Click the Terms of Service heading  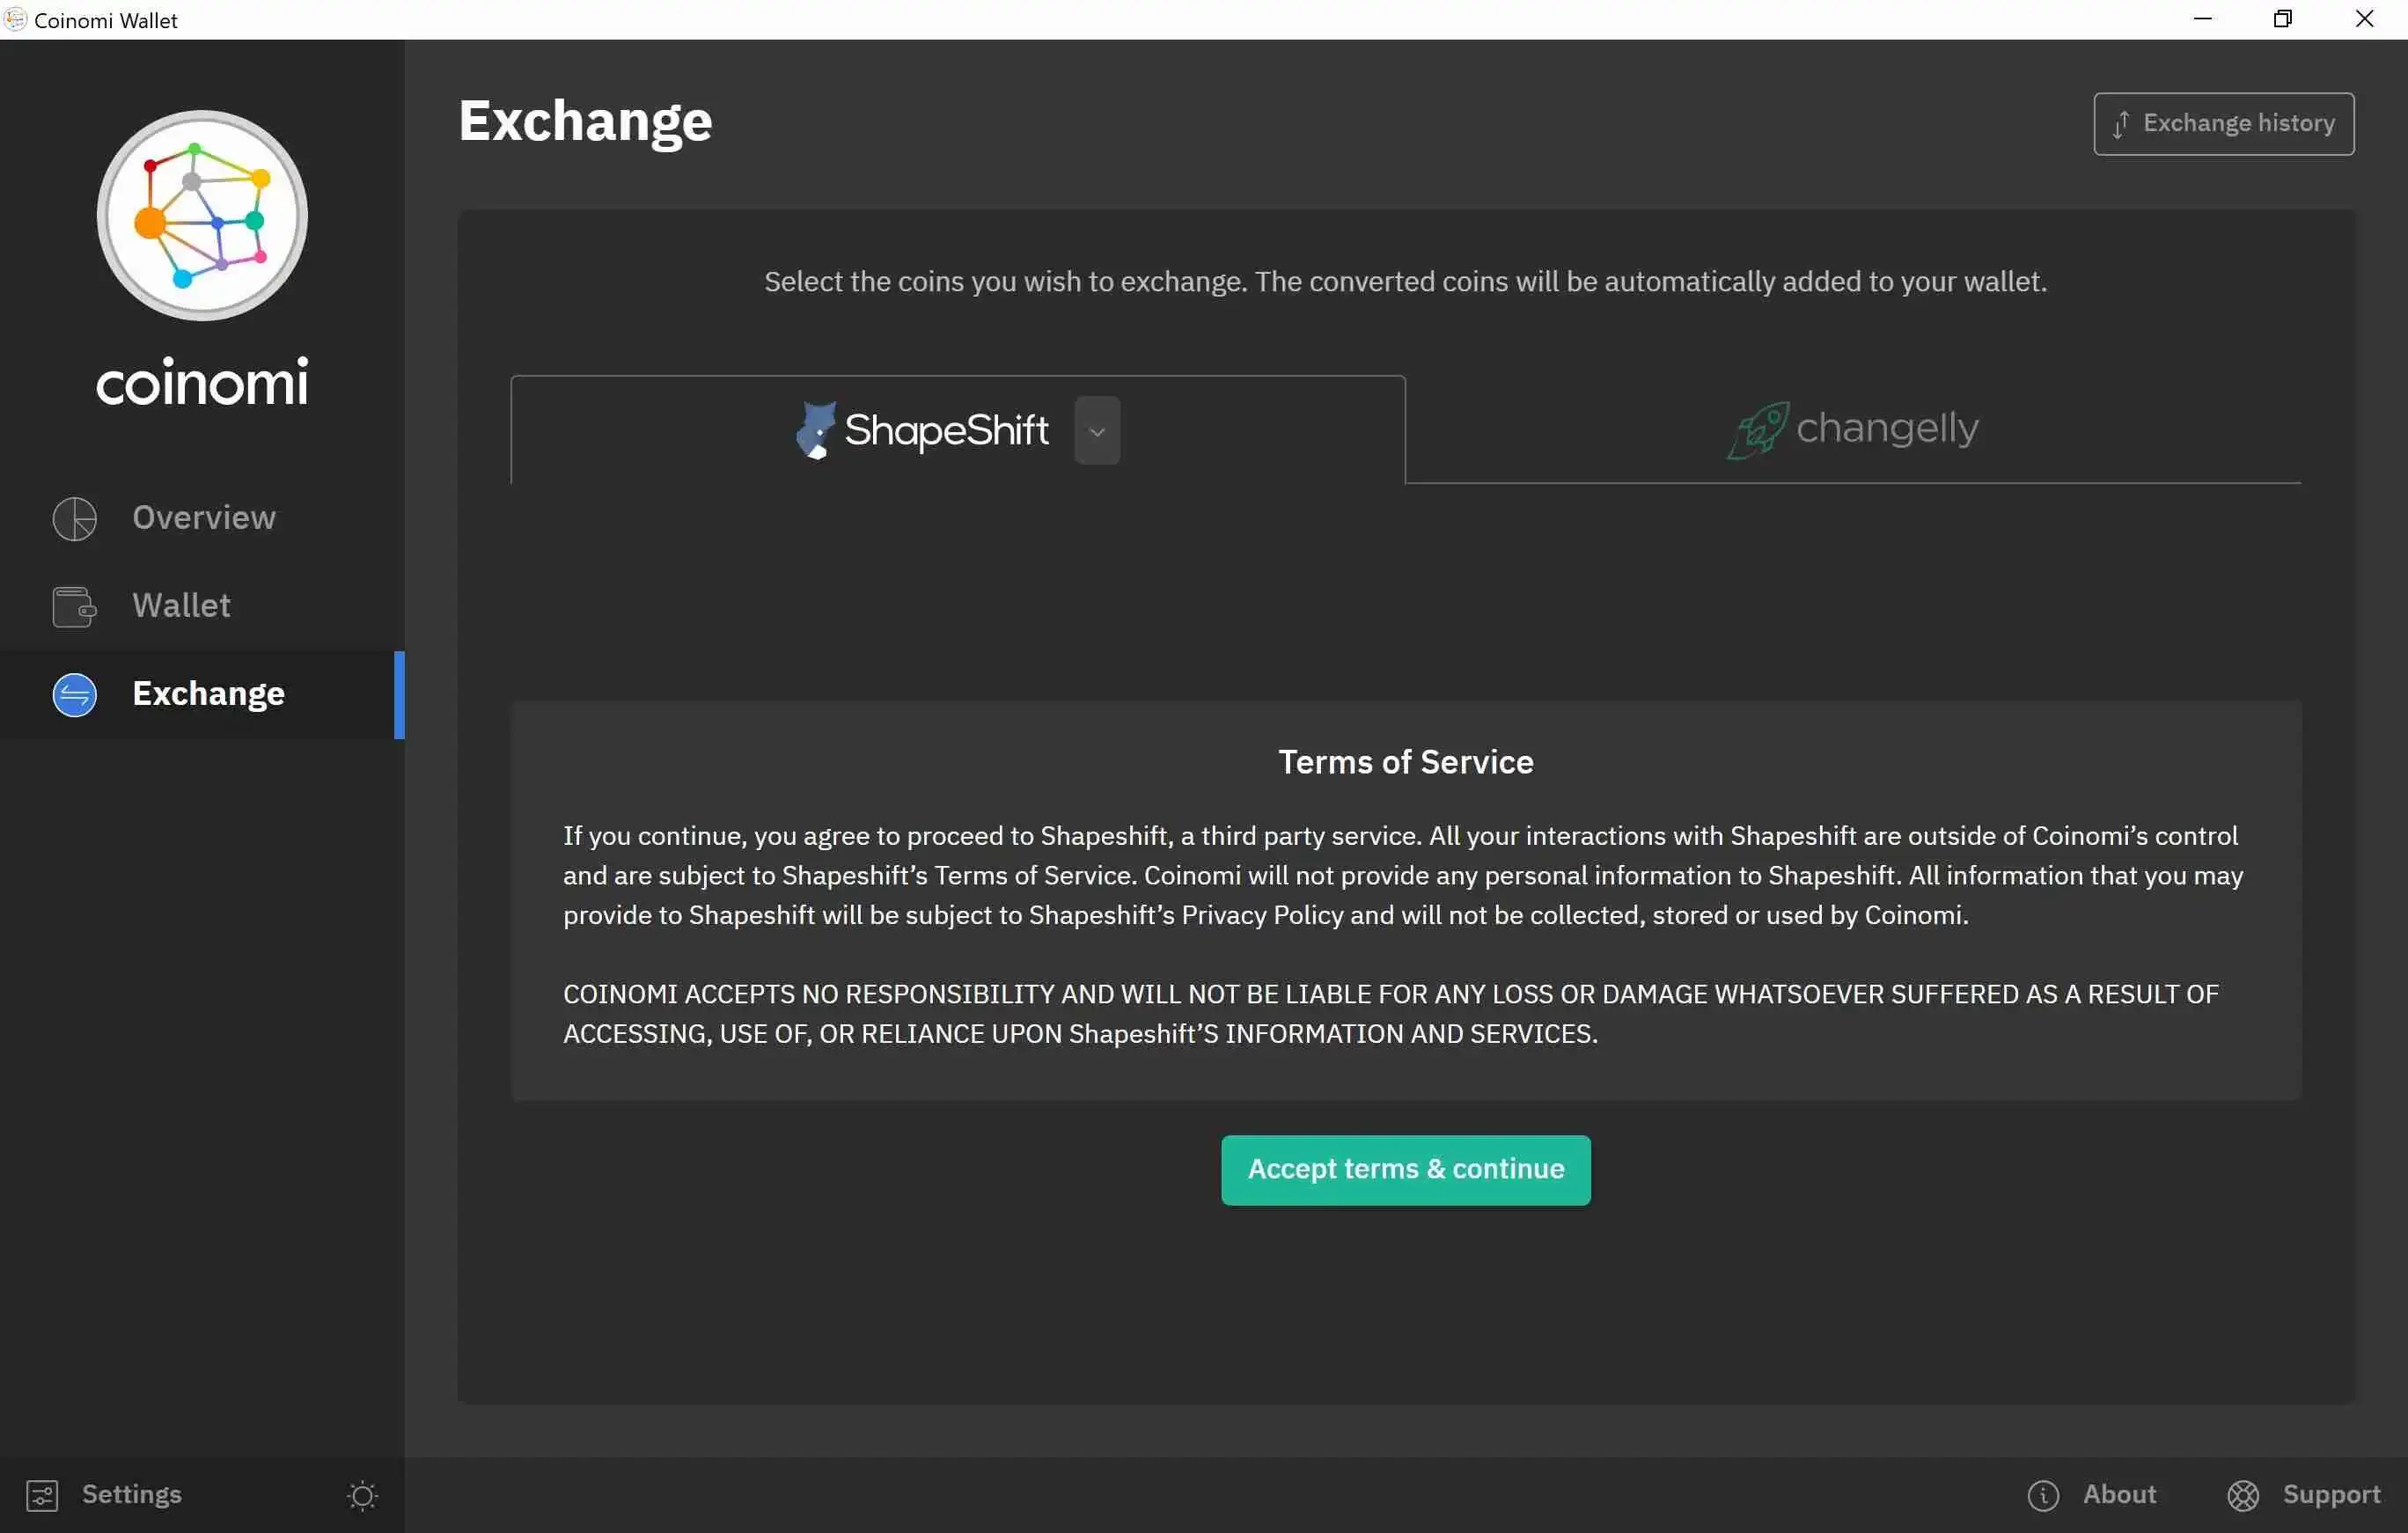click(x=1405, y=762)
